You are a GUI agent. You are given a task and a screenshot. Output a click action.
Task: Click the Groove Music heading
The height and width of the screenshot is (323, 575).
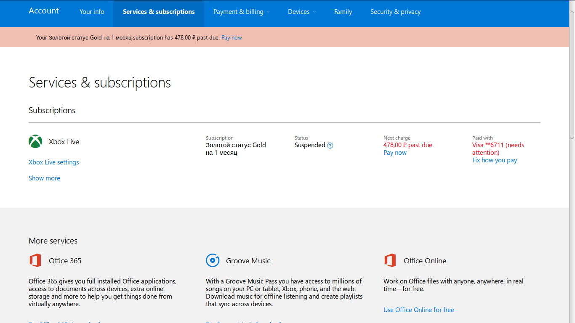tap(248, 261)
